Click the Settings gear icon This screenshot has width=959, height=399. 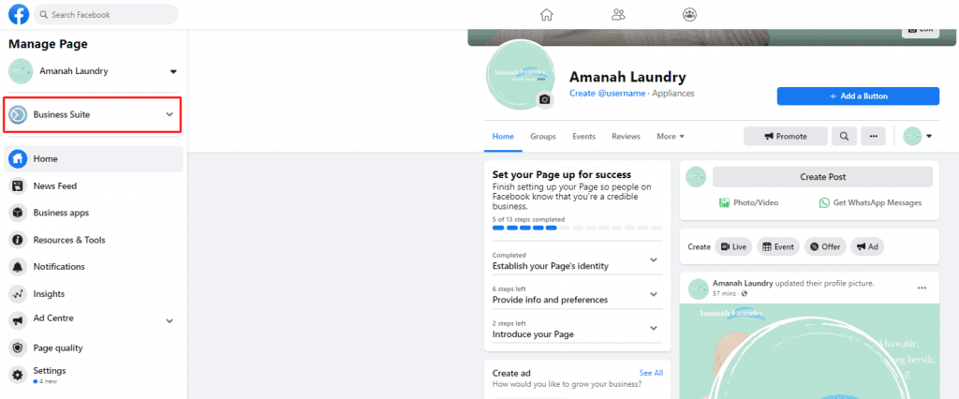(x=18, y=375)
